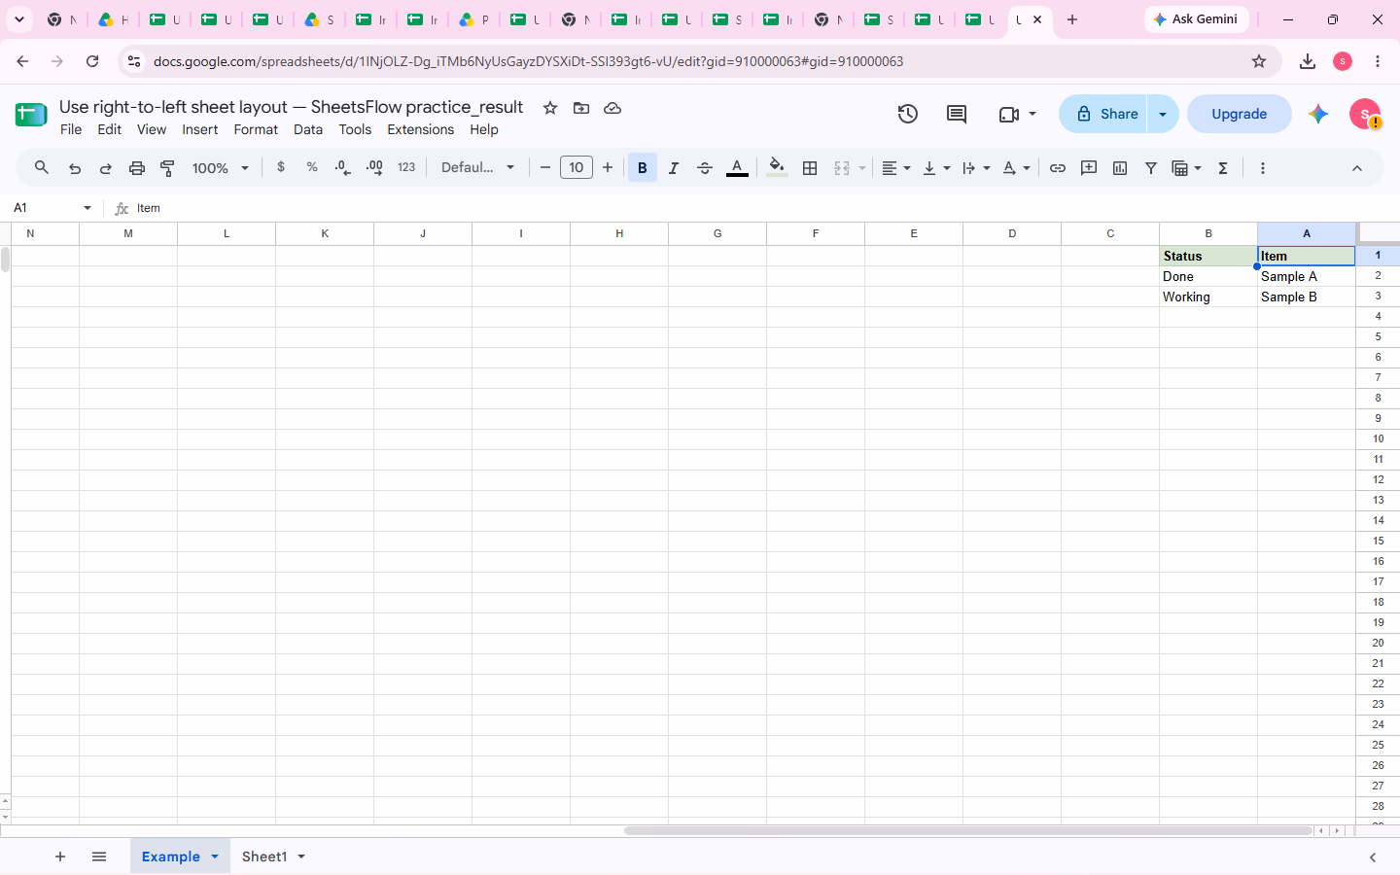Format cell as percent
Screen dimensions: 1400x875
click(312, 167)
